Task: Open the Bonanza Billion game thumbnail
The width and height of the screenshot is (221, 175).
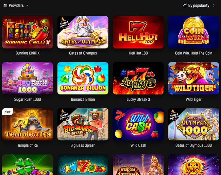Action: 83,78
